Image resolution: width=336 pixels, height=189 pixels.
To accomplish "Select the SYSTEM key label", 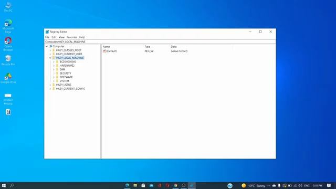I will [64, 81].
